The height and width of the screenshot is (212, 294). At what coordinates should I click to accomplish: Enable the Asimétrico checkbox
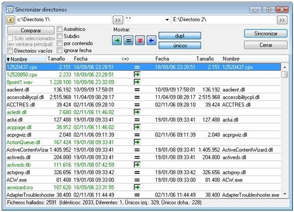(60, 29)
